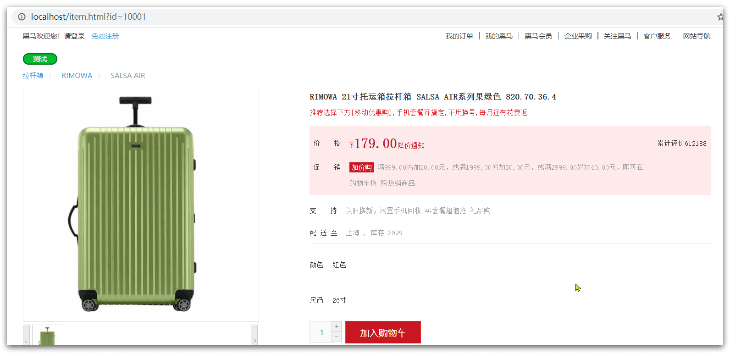Click the 请登录 login link
This screenshot has height=354, width=730.
(74, 36)
